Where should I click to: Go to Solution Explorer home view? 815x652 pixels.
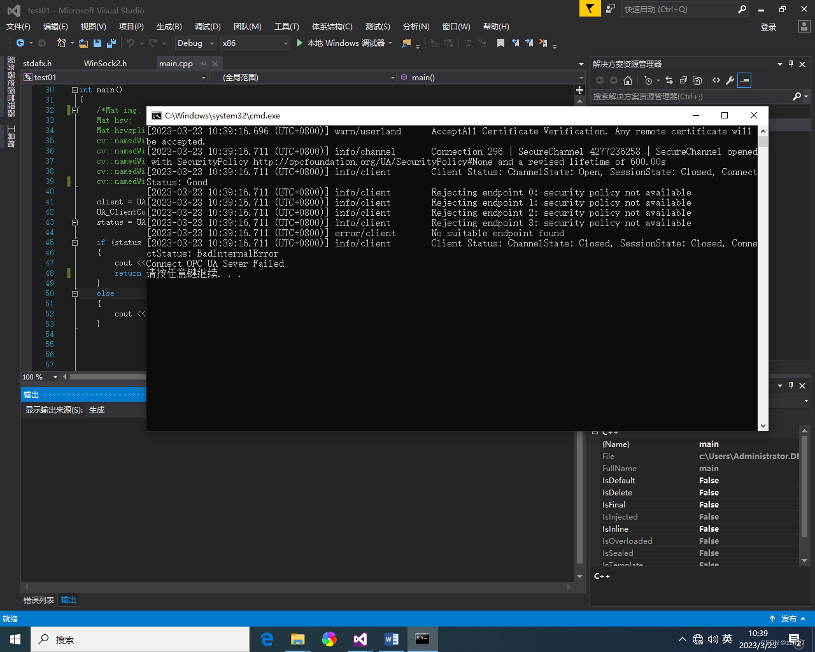[628, 80]
